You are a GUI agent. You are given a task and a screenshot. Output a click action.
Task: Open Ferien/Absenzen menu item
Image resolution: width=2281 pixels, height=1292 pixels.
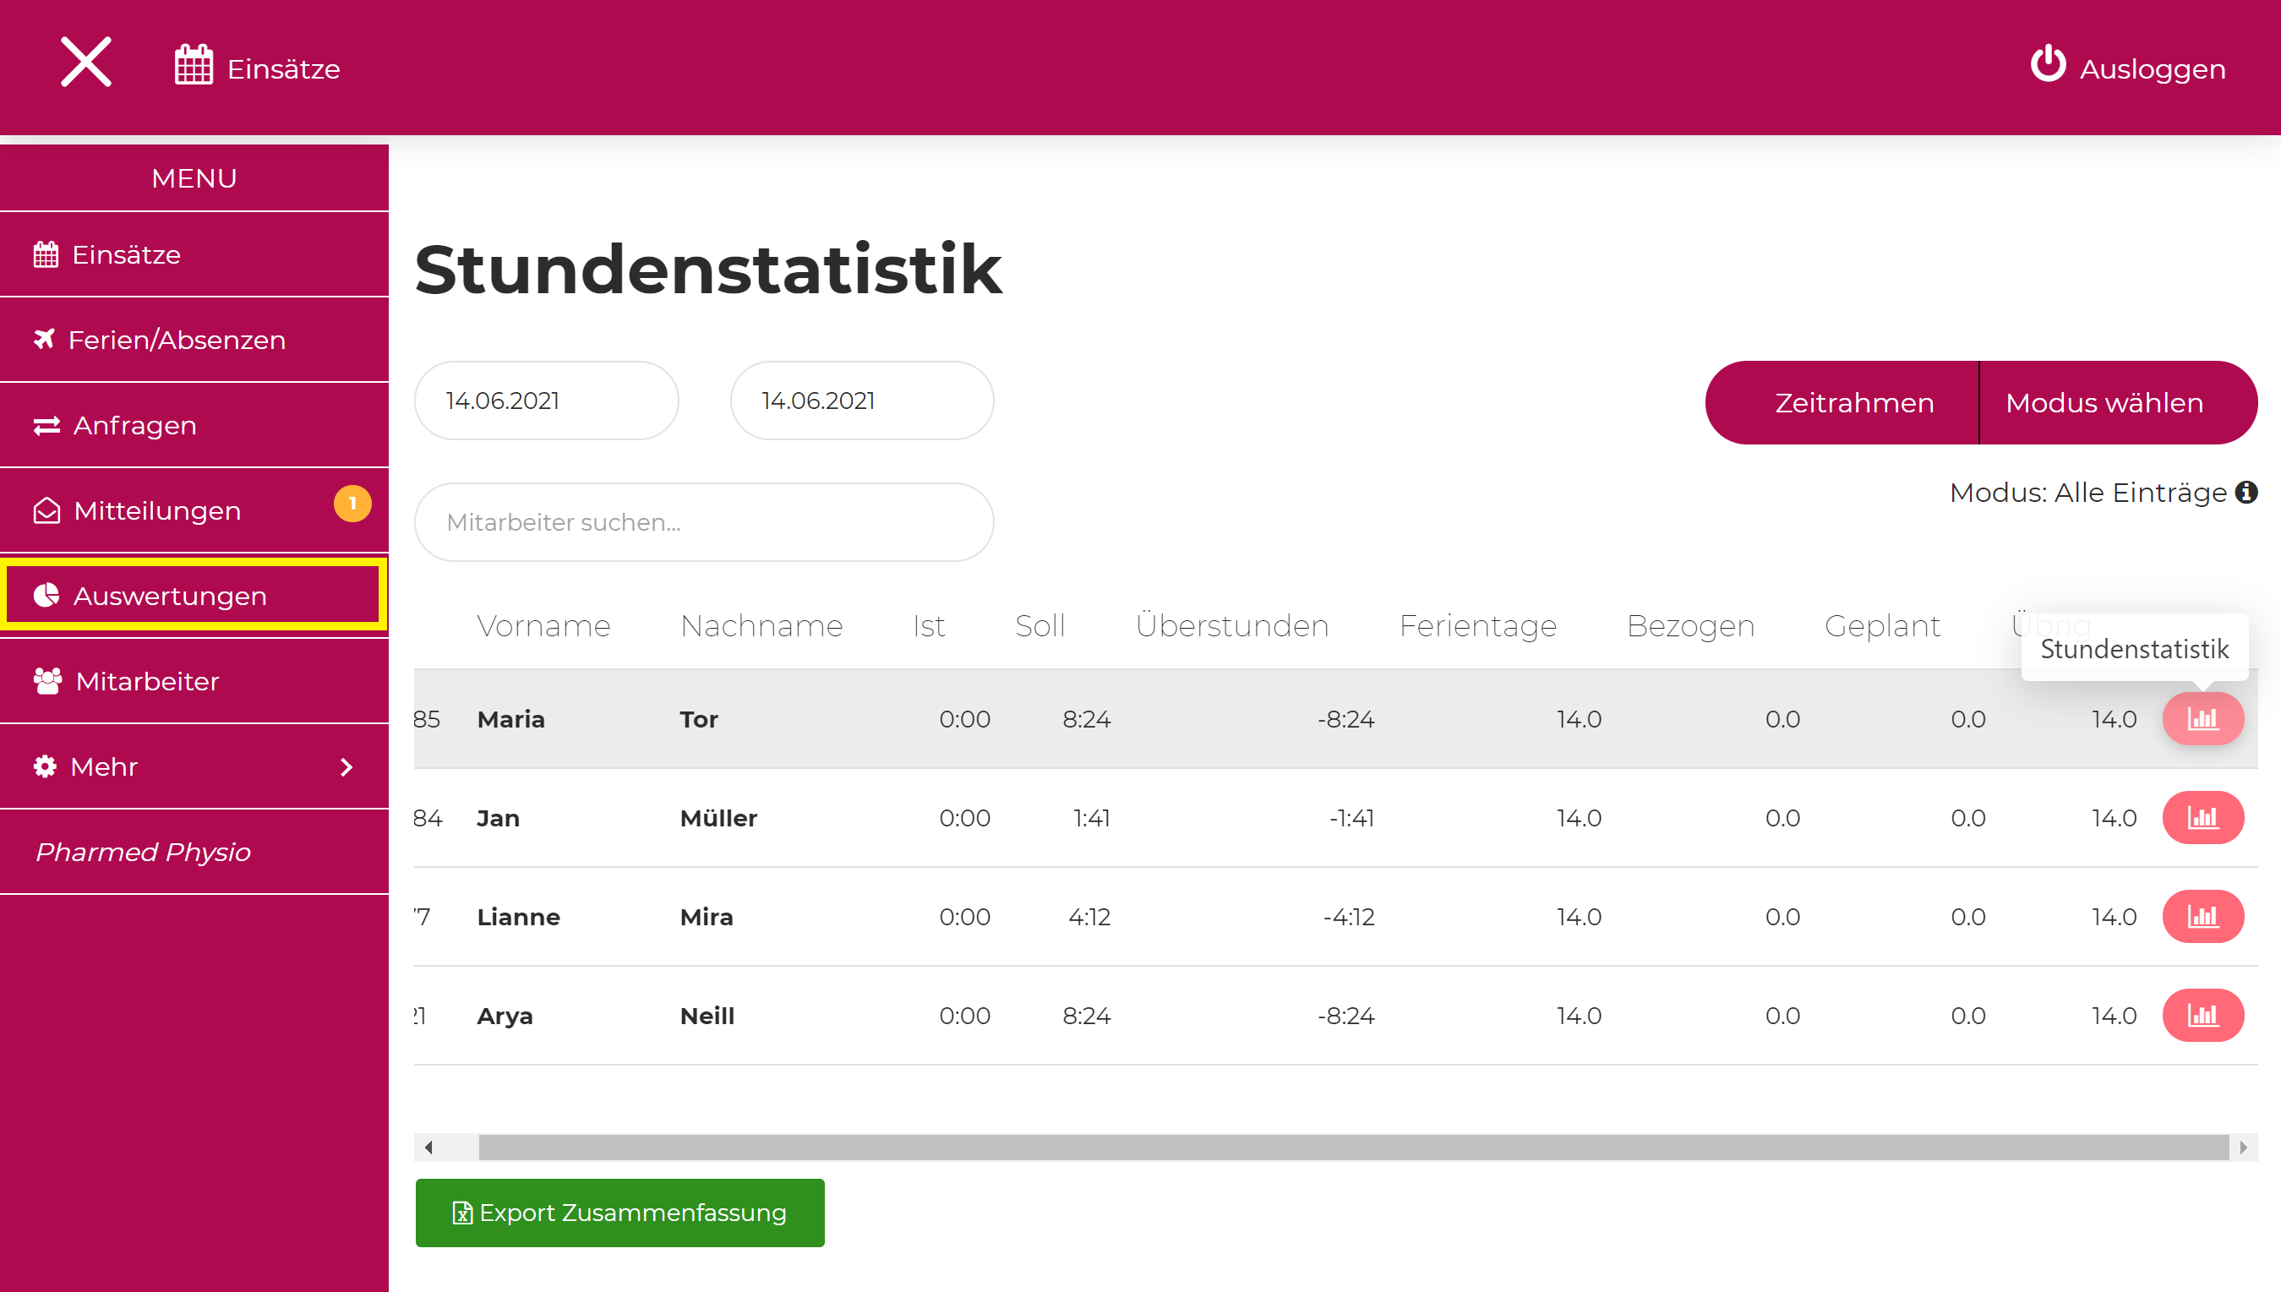coord(177,340)
